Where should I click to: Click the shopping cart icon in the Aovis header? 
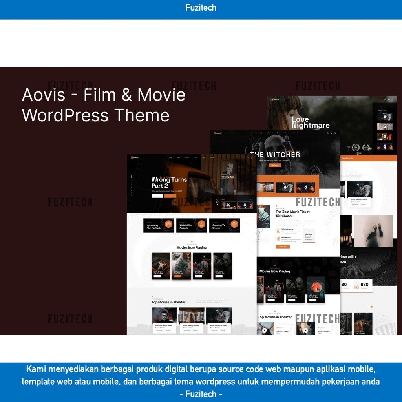[x=248, y=157]
